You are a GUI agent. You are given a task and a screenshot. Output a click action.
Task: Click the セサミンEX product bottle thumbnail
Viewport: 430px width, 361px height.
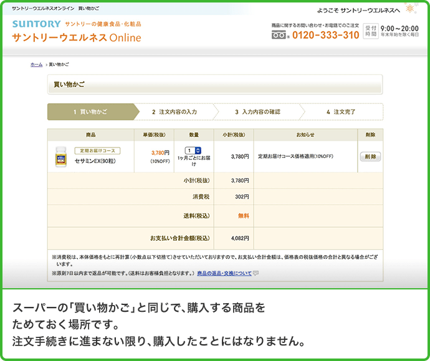(61, 157)
